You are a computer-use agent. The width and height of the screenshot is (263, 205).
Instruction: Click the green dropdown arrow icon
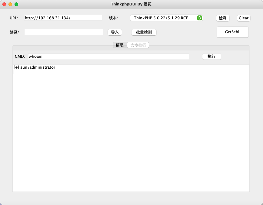click(x=200, y=18)
